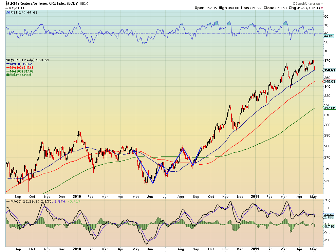Click the 30 level on RSI axis

(326, 42)
